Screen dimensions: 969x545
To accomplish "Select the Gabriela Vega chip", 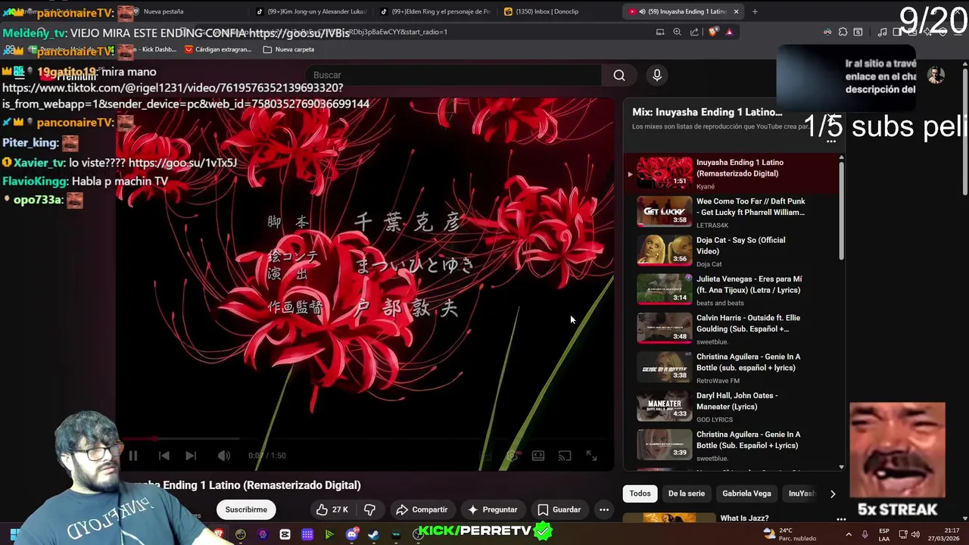I will (x=746, y=494).
